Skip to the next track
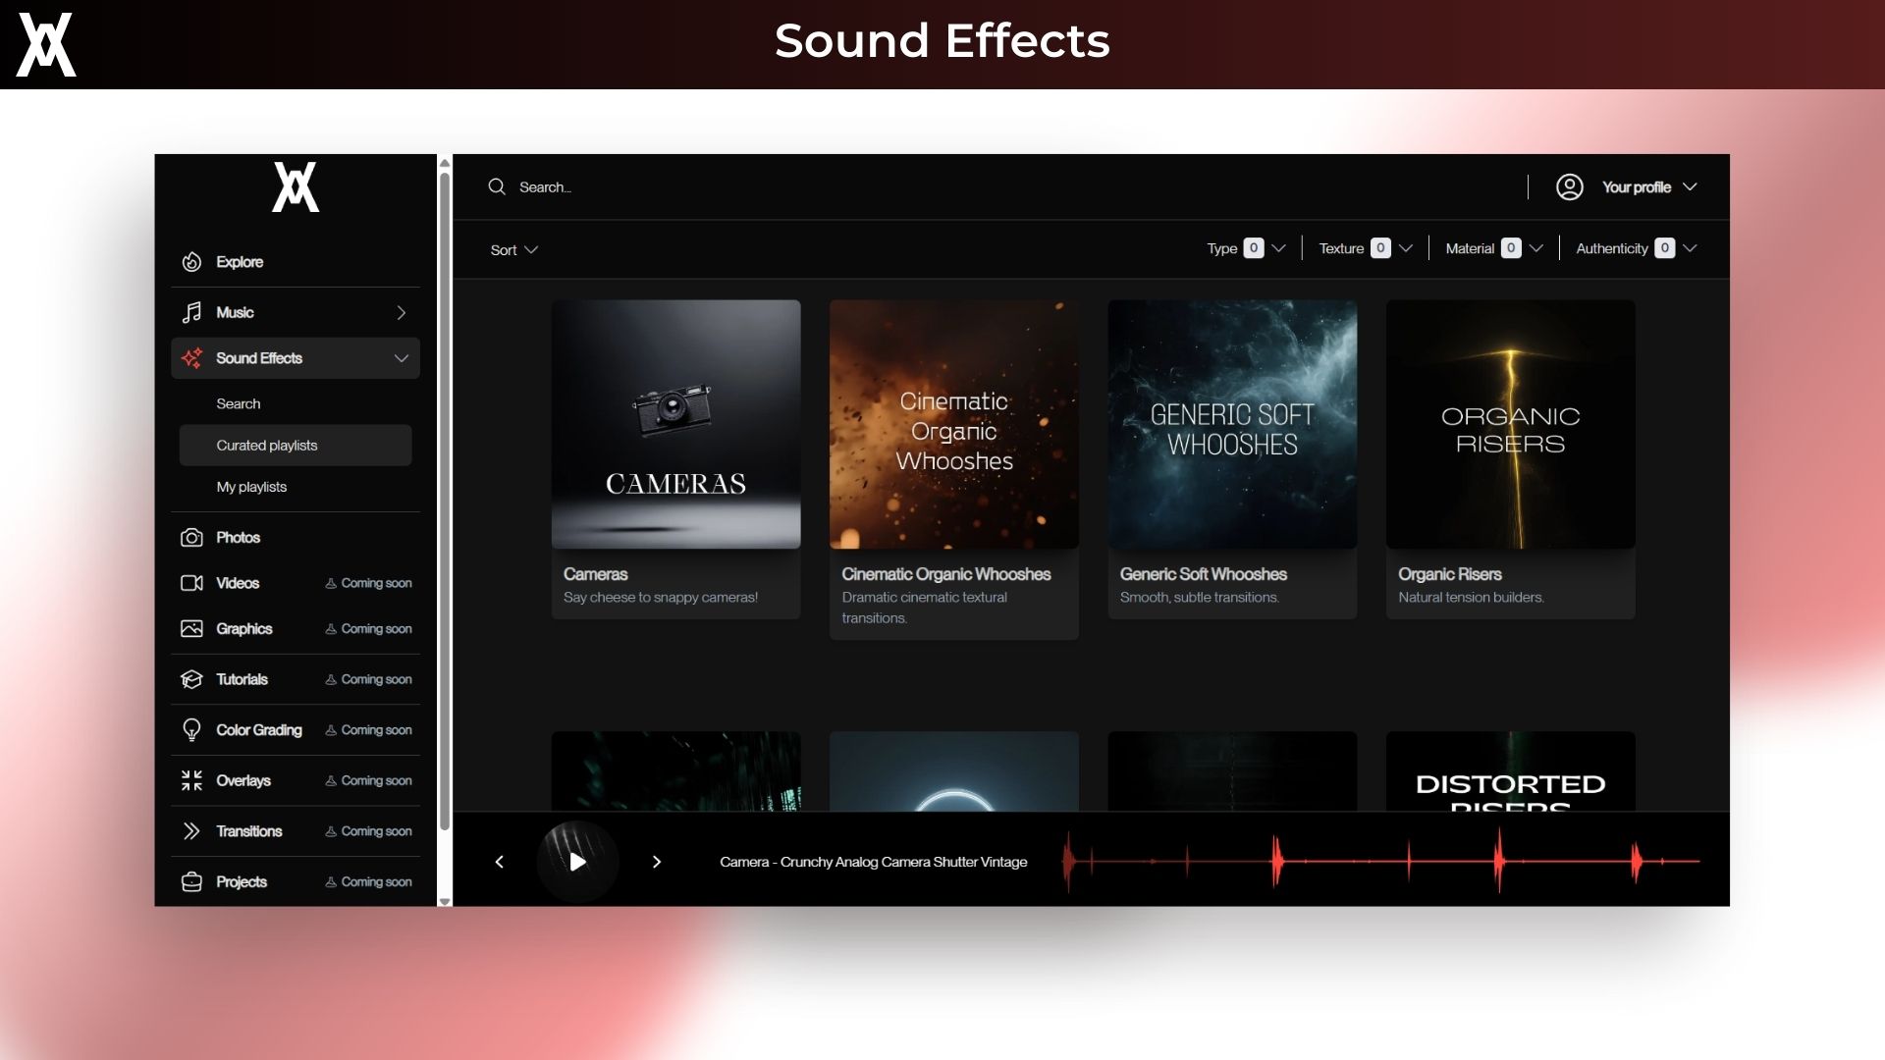 point(657,862)
